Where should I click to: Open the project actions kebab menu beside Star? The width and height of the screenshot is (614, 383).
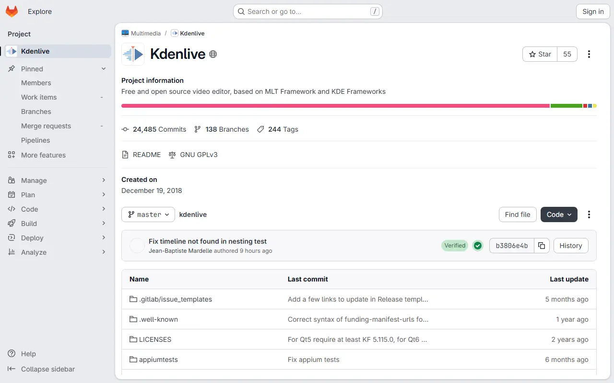[589, 54]
